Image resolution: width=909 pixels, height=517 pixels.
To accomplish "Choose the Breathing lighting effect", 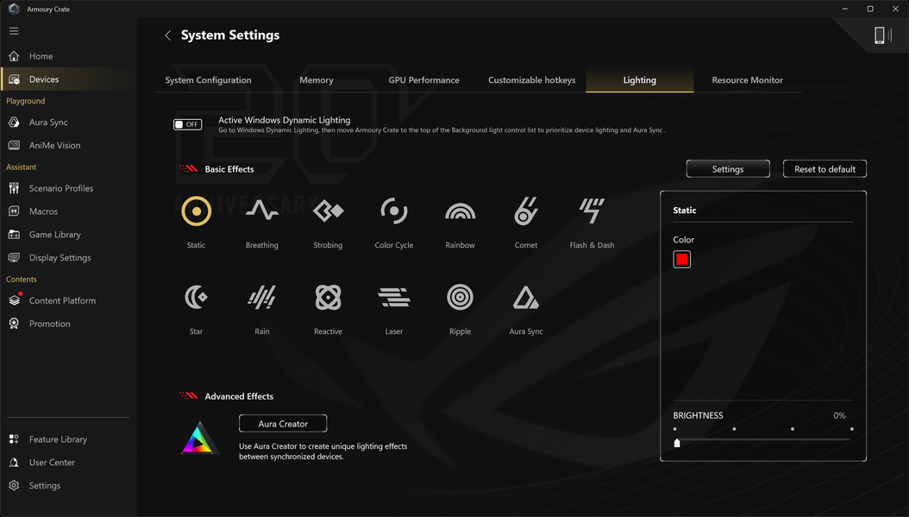I will point(261,211).
